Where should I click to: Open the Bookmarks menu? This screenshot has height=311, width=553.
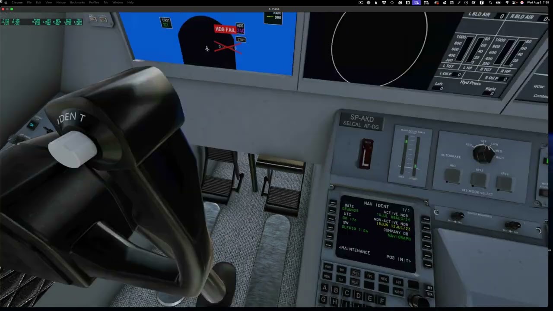pyautogui.click(x=77, y=3)
